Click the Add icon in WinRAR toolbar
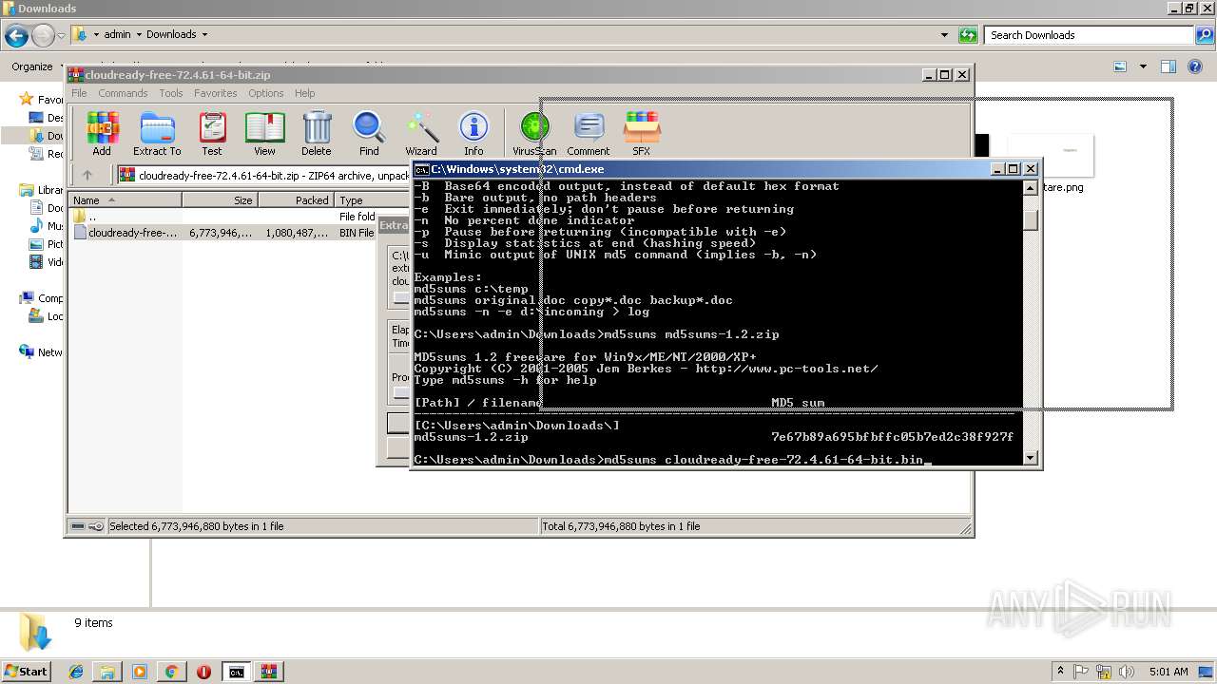This screenshot has height=684, width=1217. click(x=102, y=133)
